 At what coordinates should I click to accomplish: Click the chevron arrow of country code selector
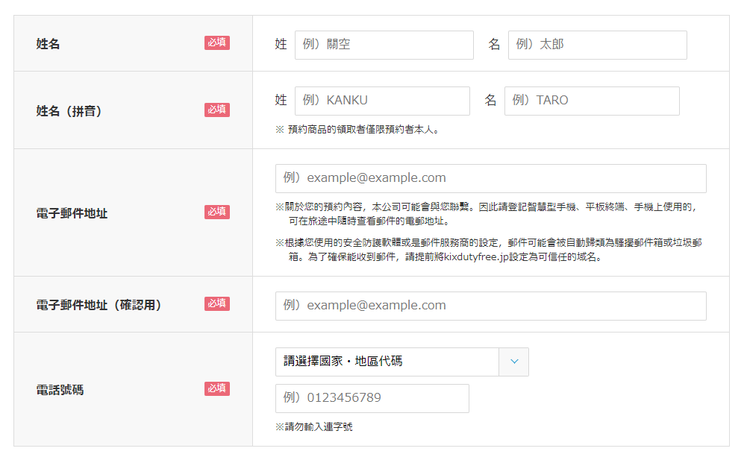[x=514, y=362]
